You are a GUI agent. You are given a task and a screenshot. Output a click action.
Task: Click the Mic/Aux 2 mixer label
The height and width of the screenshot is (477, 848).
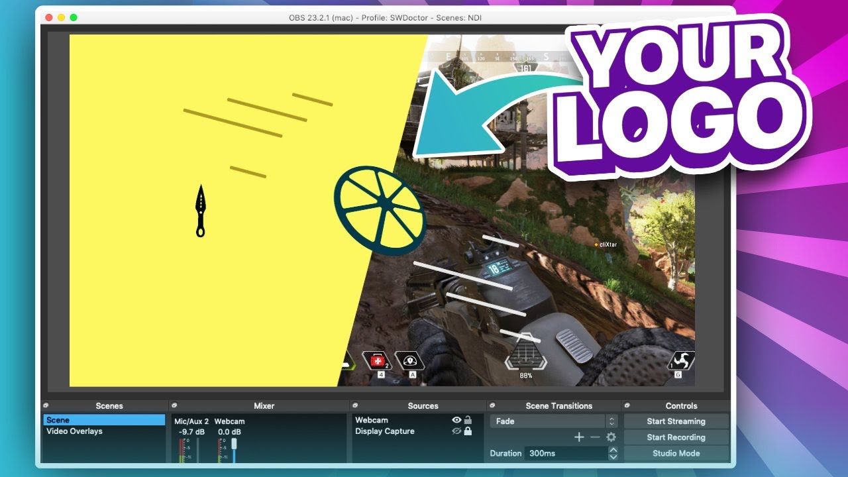191,421
